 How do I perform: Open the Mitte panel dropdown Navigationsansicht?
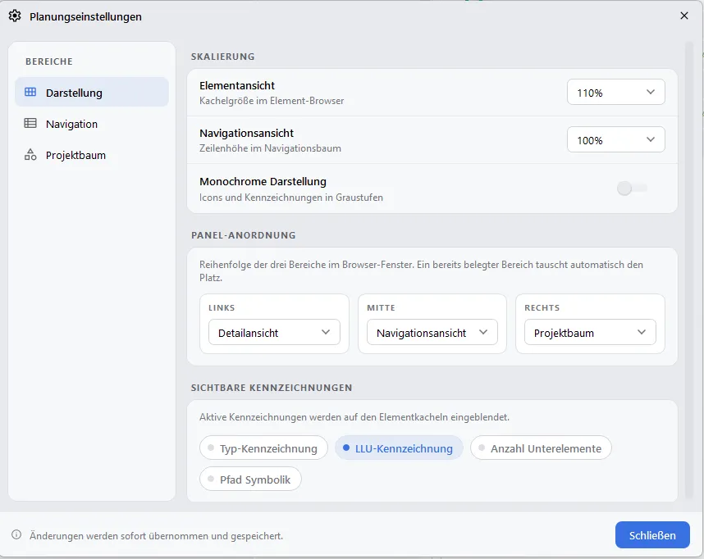click(x=432, y=332)
